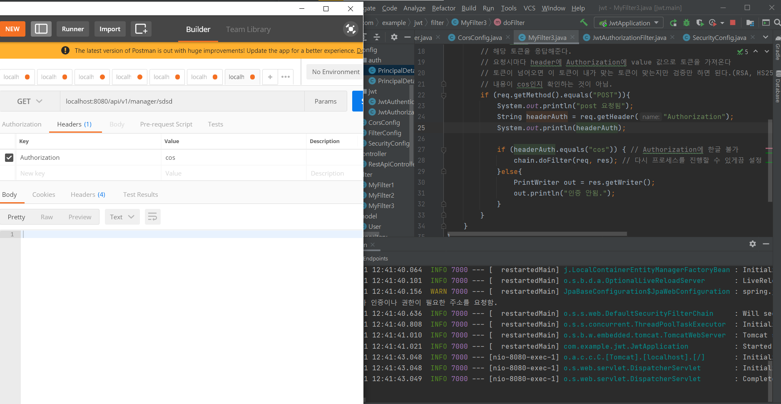Open the Database side tool window

(x=777, y=87)
